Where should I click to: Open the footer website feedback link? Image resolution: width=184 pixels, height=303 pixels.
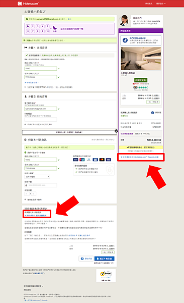point(27,290)
